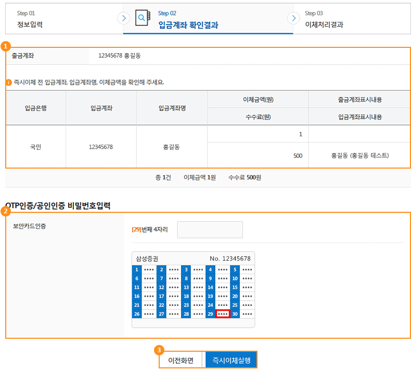The image size is (411, 371).
Task: Click the 수수료 500원 summary text
Action: click(x=245, y=177)
